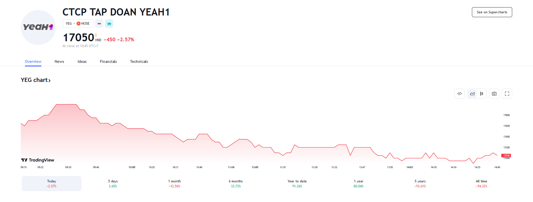Click the embed code icon
This screenshot has height=202, width=533.
(x=459, y=94)
